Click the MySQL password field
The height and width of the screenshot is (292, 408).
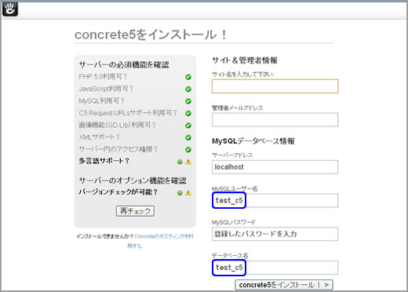[275, 234]
